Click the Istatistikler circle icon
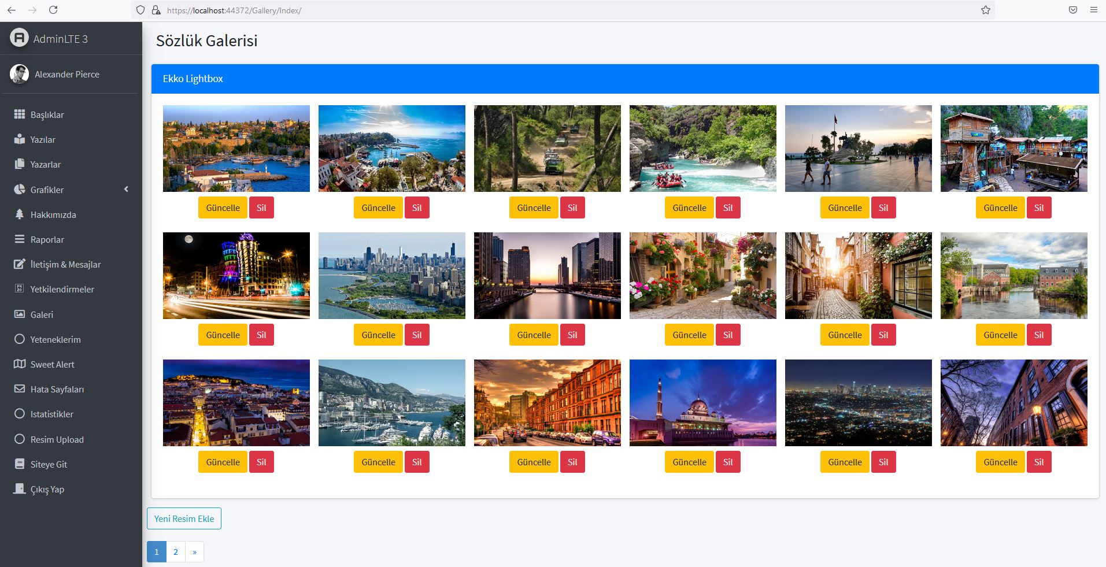Viewport: 1106px width, 567px height. tap(20, 414)
